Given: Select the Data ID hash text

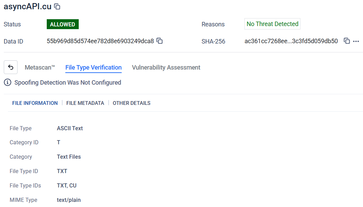Looking at the screenshot, I should (100, 41).
